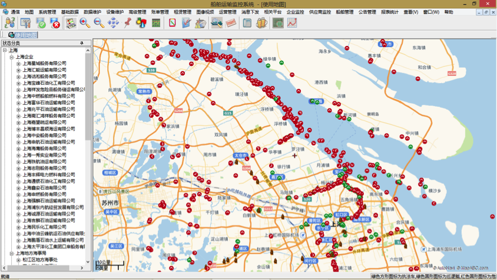The image size is (497, 280).
Task: Click the monitor with green check icon
Action: 41,23
